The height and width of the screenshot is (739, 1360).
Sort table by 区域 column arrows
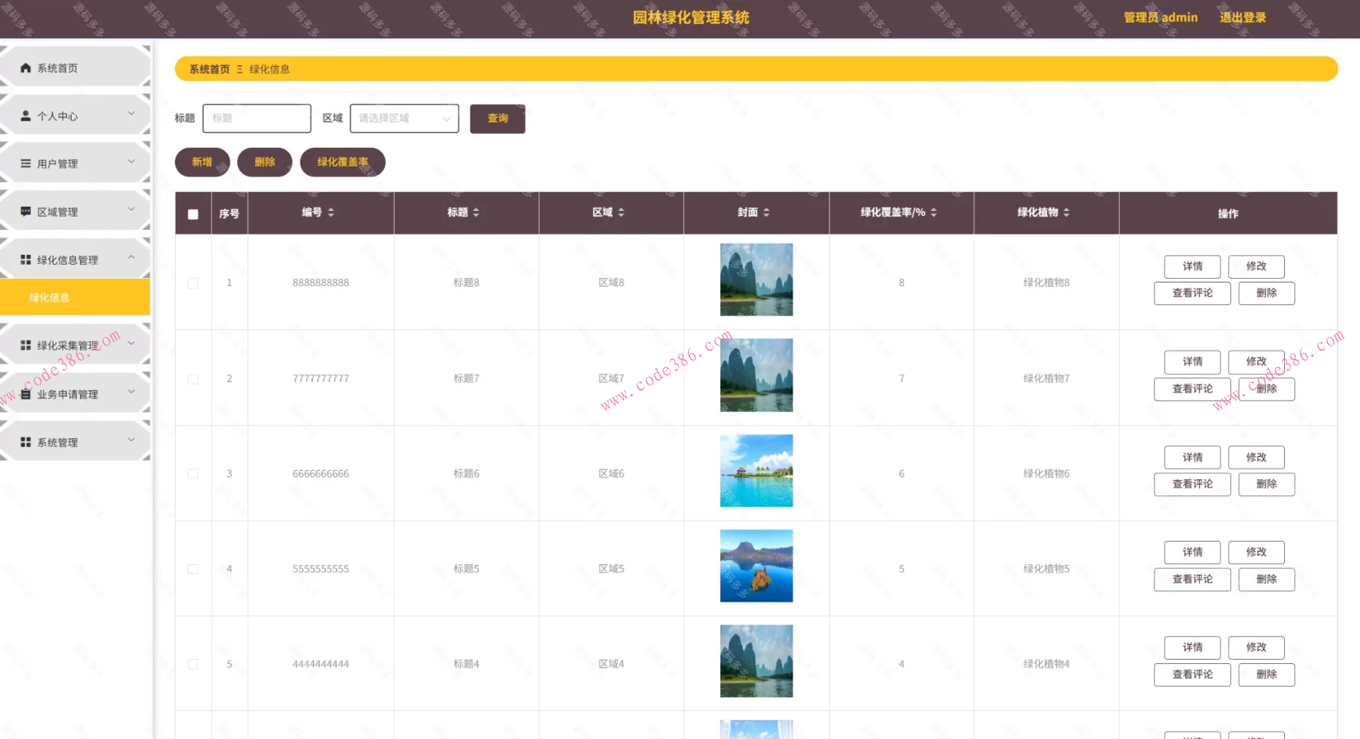621,212
